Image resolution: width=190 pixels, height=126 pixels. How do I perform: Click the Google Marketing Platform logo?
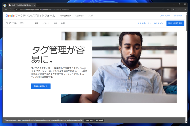tap(30, 16)
